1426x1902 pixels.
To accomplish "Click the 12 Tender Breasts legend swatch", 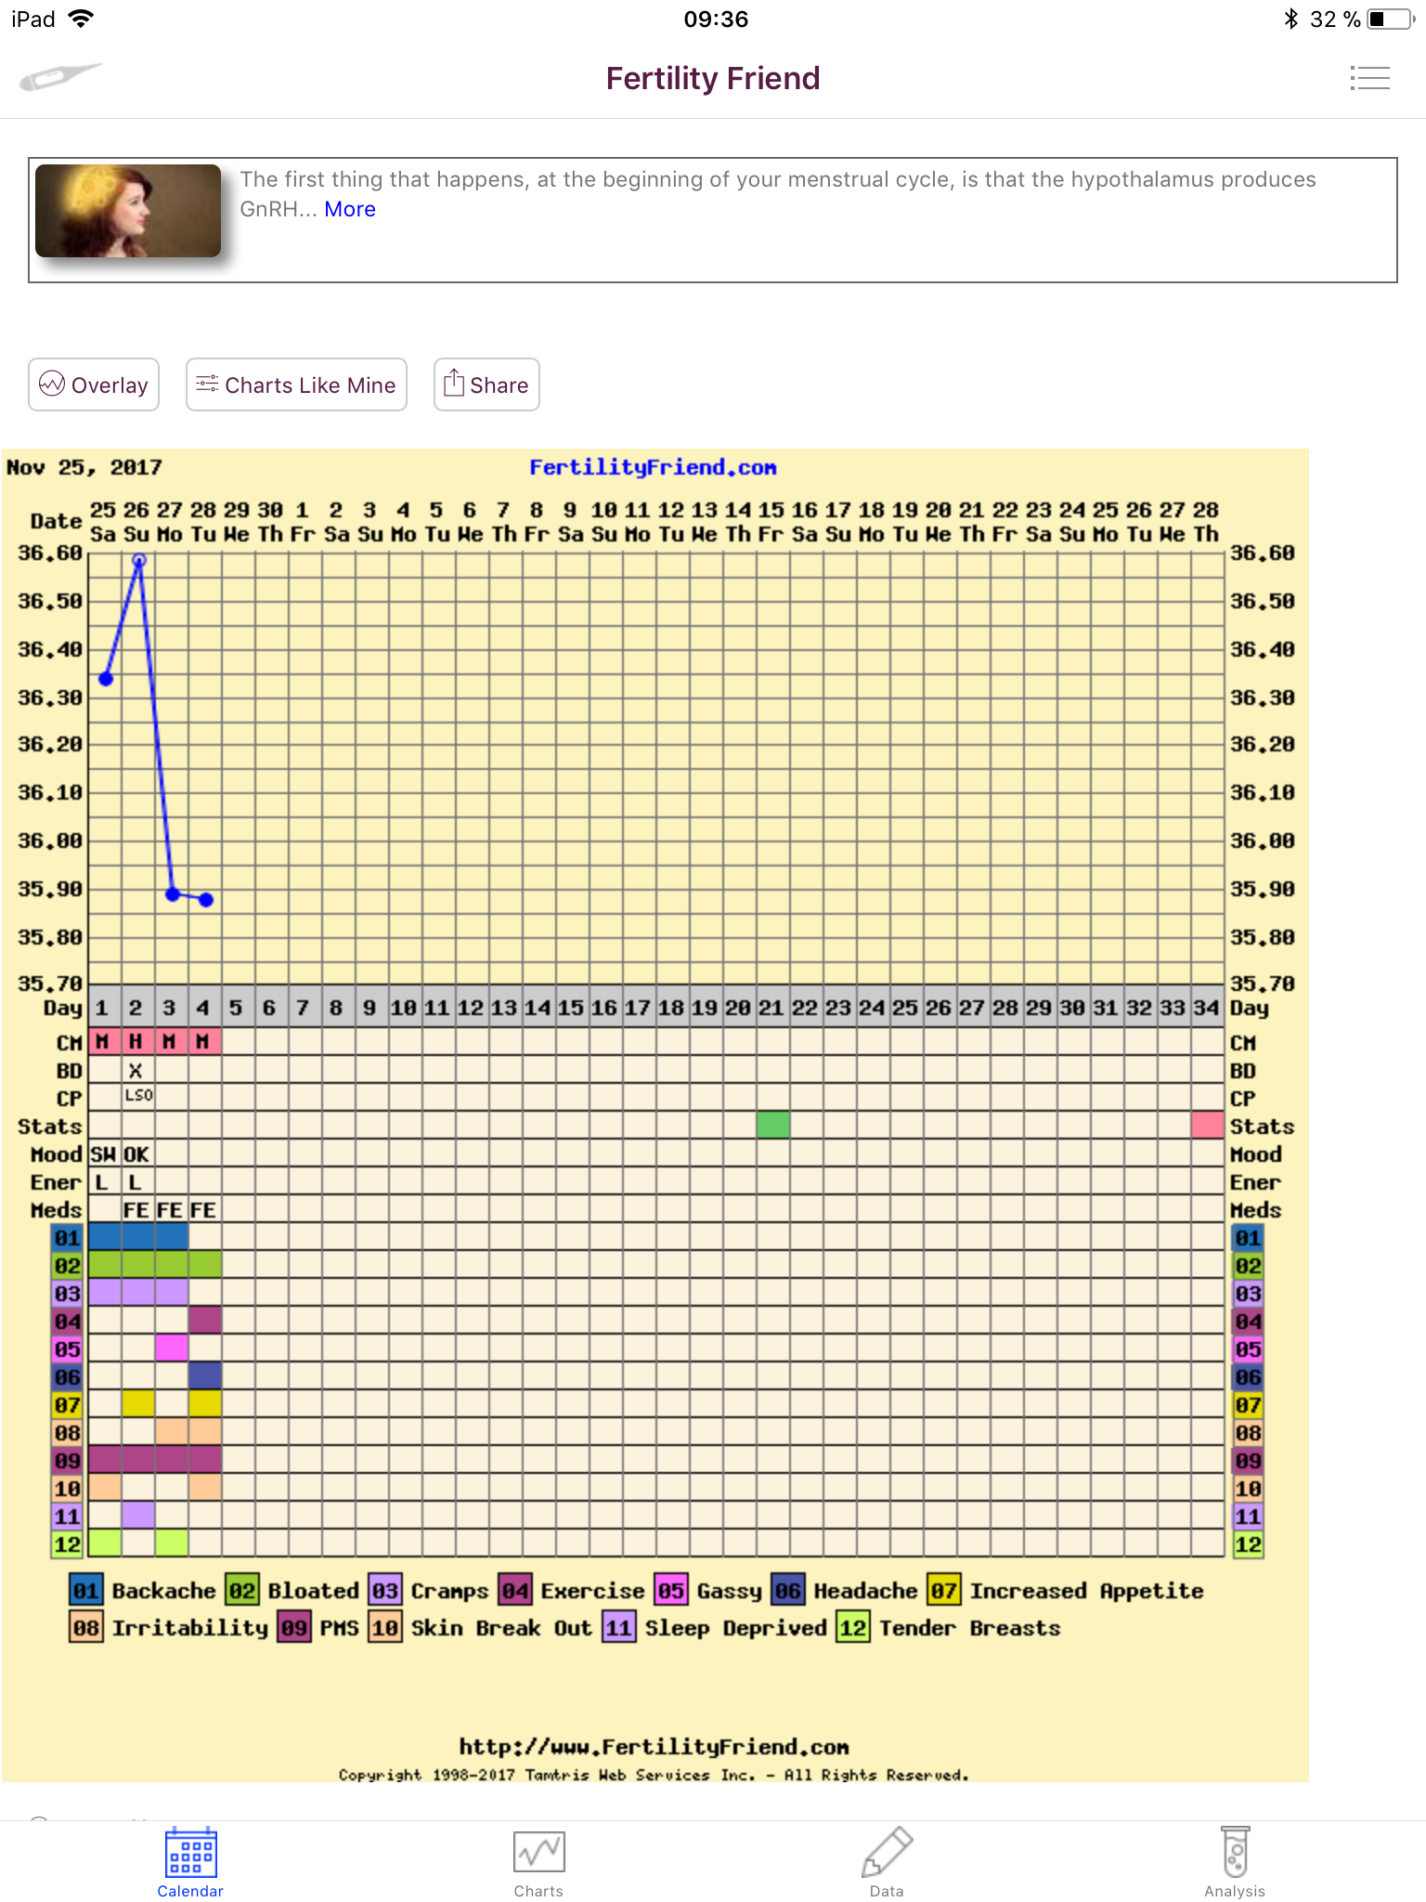I will tap(853, 1628).
